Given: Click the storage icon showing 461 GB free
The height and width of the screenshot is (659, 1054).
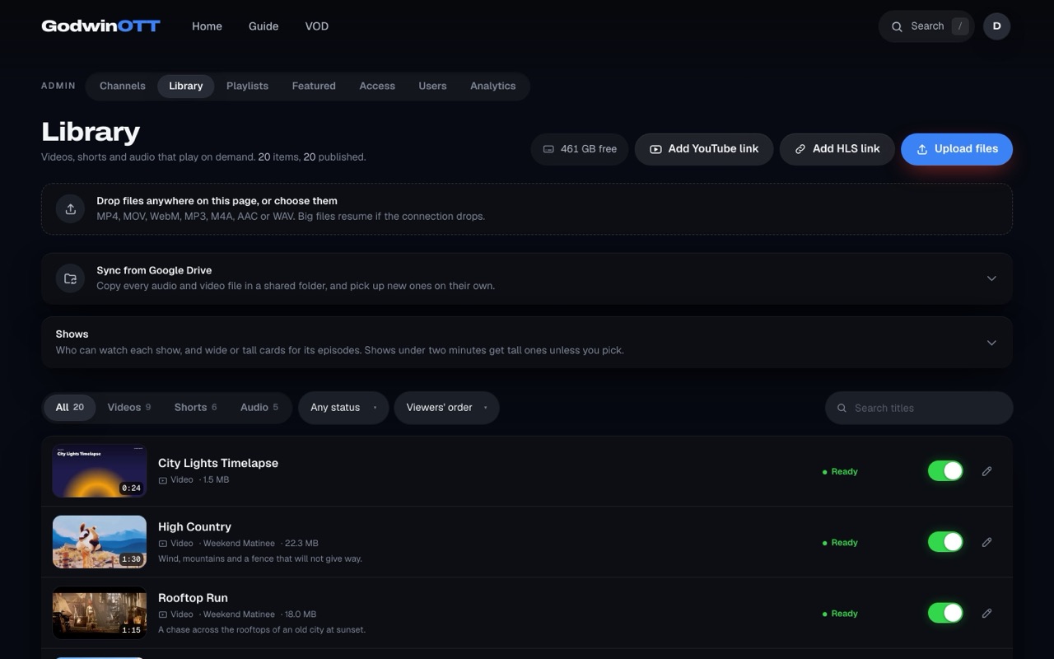Looking at the screenshot, I should 548,149.
